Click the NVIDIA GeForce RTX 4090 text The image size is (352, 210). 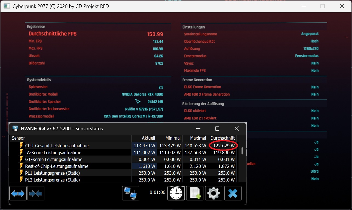point(142,94)
